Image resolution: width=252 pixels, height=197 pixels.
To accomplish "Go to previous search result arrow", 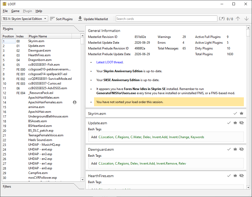I will point(238,19).
